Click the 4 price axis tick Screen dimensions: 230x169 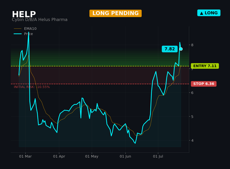point(192,140)
